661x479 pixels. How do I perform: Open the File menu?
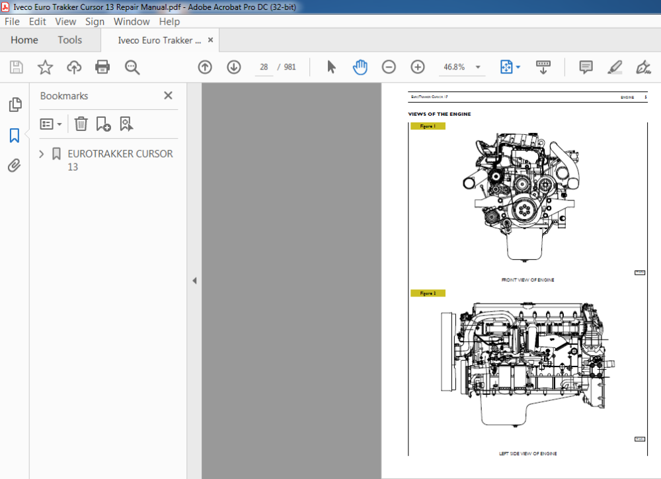[x=12, y=22]
